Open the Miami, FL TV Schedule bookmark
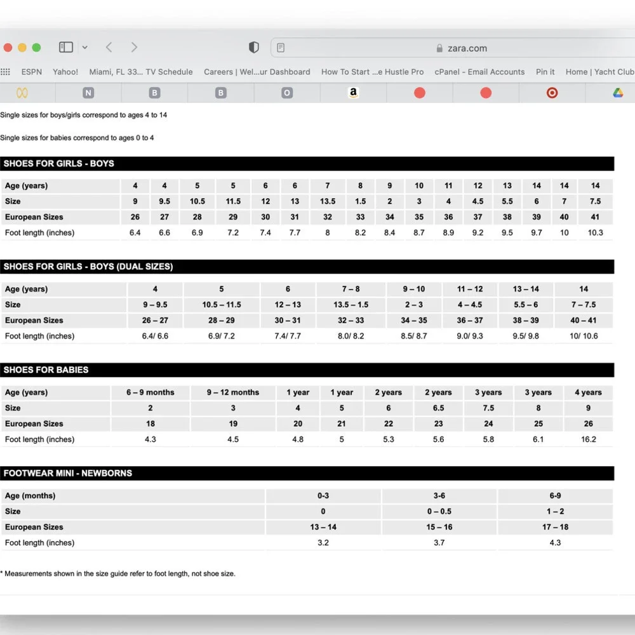635x635 pixels. pyautogui.click(x=141, y=72)
